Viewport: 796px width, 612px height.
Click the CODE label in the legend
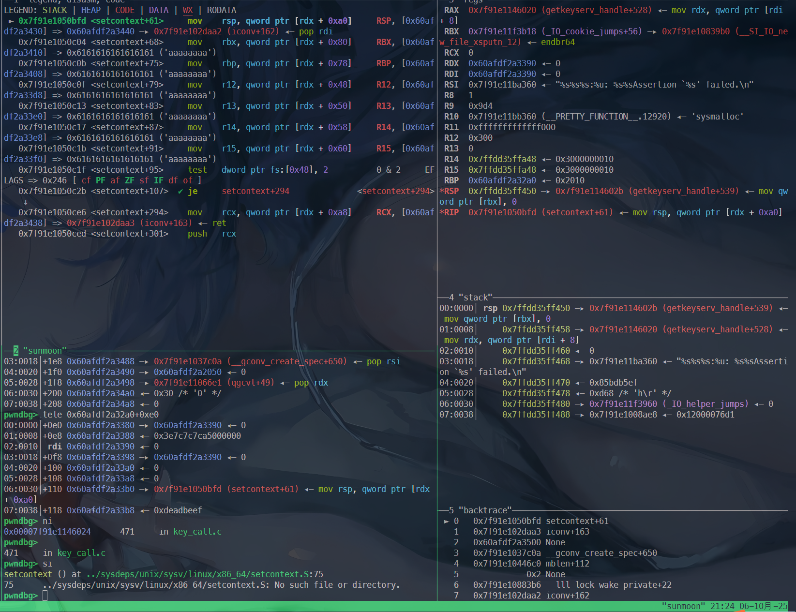[125, 10]
